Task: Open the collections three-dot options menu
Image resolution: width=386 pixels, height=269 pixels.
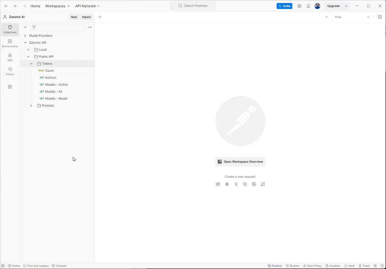Action: point(90,27)
